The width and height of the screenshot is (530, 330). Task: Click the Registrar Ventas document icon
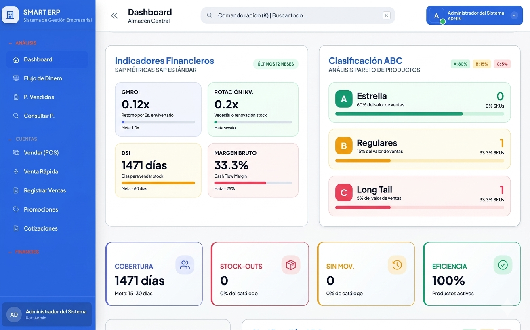coord(16,190)
